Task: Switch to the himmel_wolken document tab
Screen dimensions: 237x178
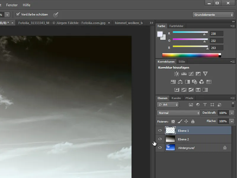Action: (129, 23)
